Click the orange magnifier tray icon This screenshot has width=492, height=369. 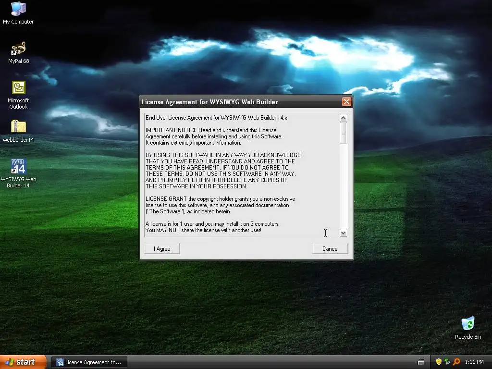pos(456,362)
